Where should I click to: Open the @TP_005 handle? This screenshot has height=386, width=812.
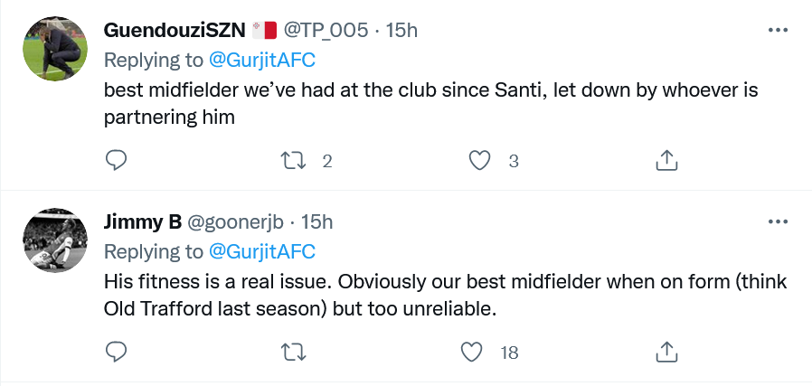[x=326, y=30]
